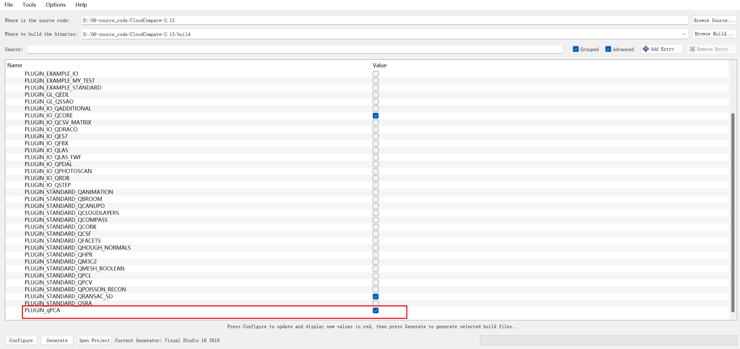The image size is (740, 349).
Task: Select the PLUGIN_STANDARD_QCOMPASS entry
Action: coord(66,220)
